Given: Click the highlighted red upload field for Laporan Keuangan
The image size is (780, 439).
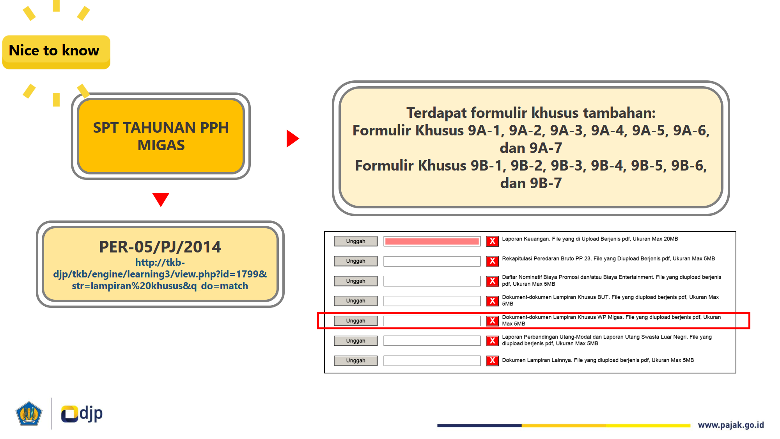Looking at the screenshot, I should (x=431, y=240).
